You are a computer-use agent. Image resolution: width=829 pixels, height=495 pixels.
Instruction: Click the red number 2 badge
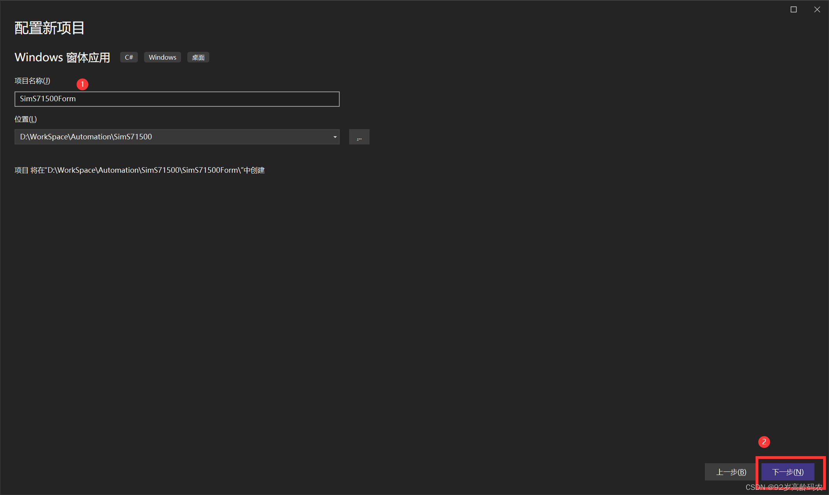[x=764, y=442]
